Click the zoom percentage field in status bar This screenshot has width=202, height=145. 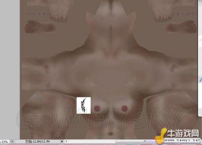tap(4, 142)
